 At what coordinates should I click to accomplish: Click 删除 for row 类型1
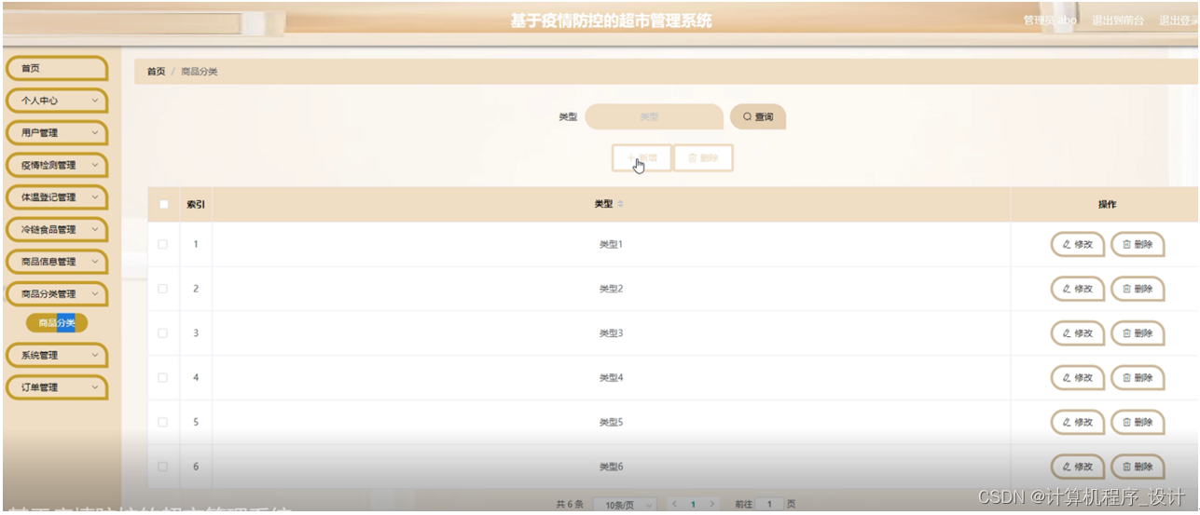(x=1138, y=245)
